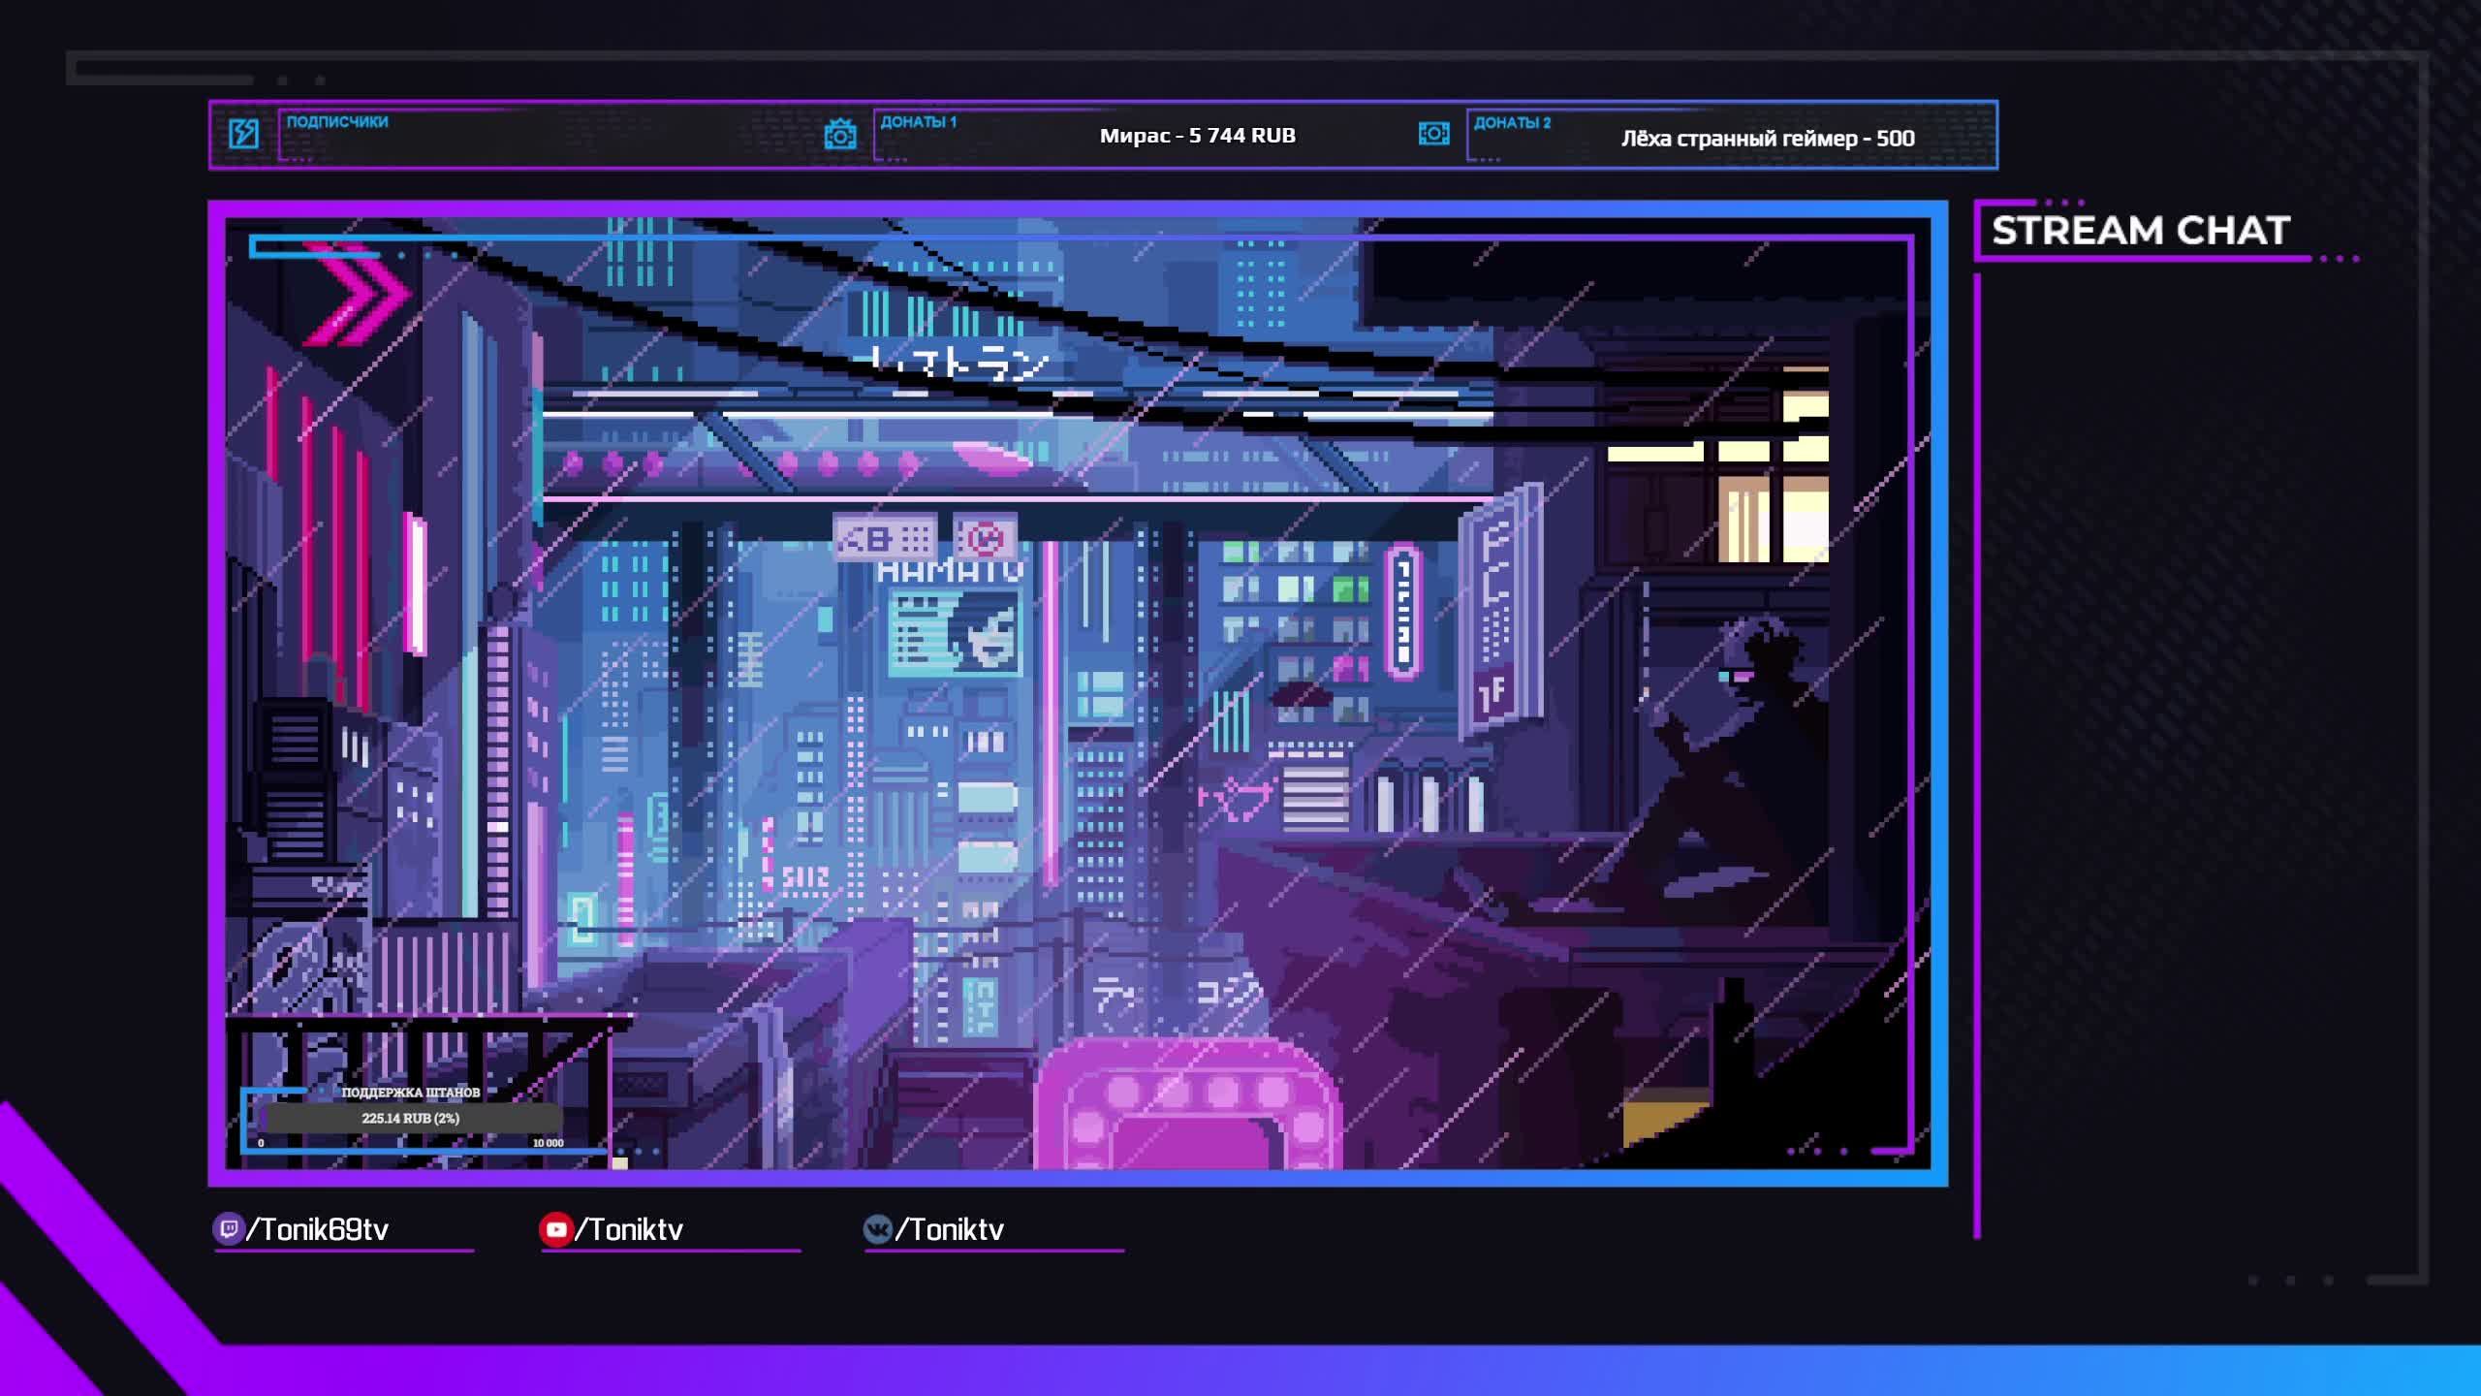
Task: Select the ДОНАТЫ 2 label
Action: (1512, 122)
